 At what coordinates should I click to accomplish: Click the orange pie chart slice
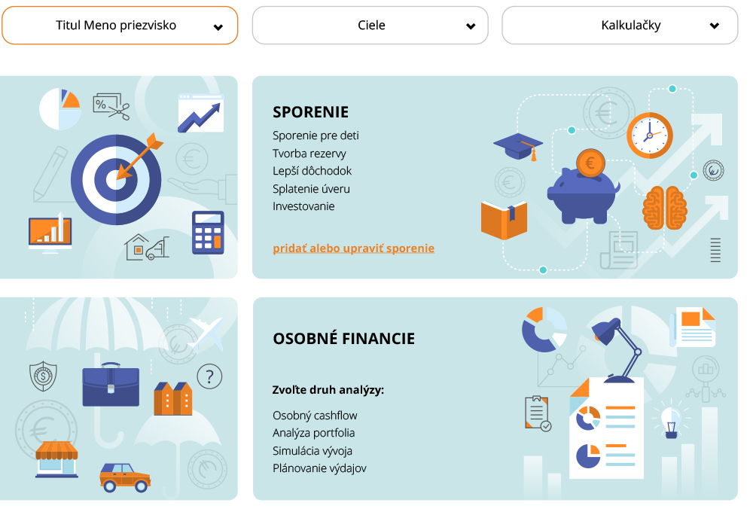click(x=73, y=98)
